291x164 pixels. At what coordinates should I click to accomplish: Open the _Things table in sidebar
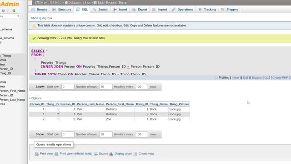(x=5, y=56)
